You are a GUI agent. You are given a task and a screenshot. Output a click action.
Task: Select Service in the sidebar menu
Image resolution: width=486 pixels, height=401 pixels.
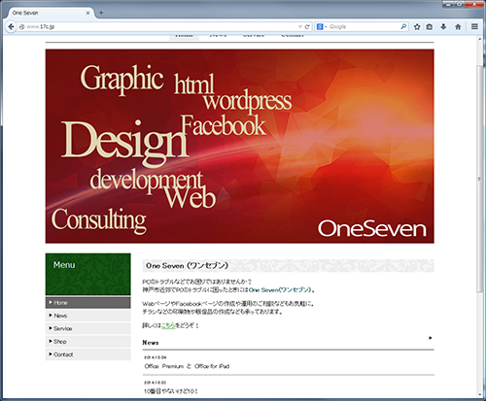[x=87, y=328]
